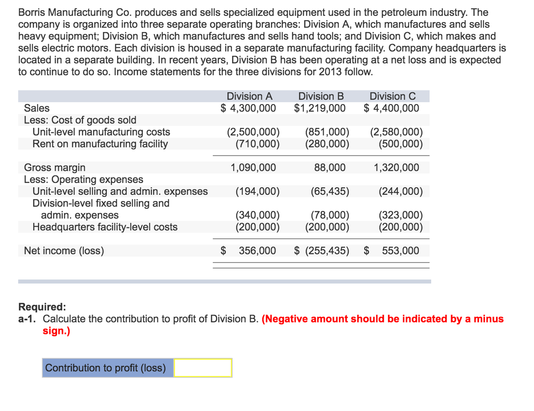
Task: Click the Division A column header
Action: [x=249, y=96]
